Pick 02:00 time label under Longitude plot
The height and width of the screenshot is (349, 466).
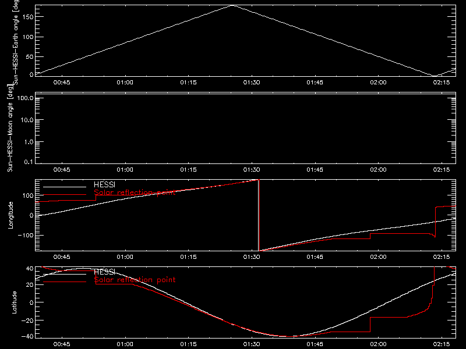coord(378,257)
